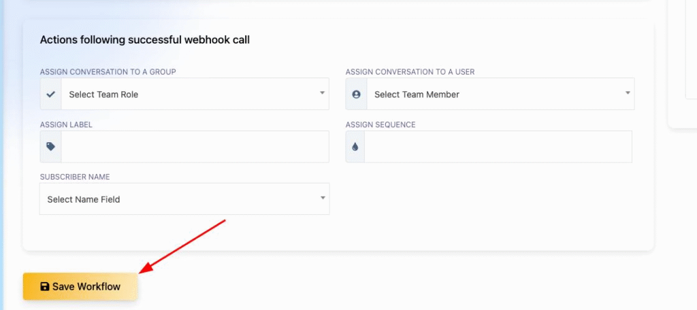697x310 pixels.
Task: Open the Select Team Member dropdown
Action: (x=500, y=94)
